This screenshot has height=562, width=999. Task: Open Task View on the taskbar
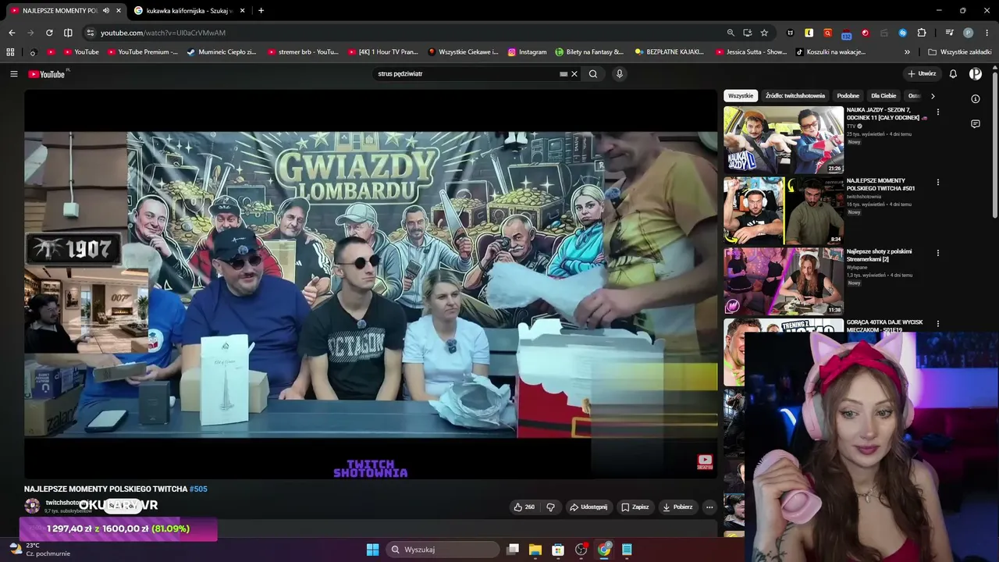513,550
